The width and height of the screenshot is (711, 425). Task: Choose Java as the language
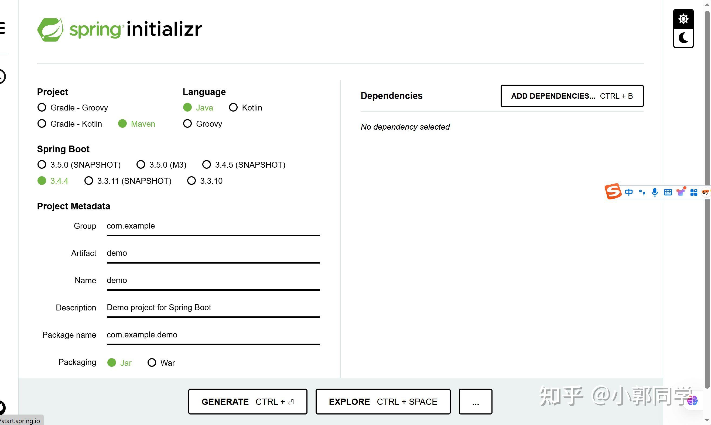click(x=198, y=108)
